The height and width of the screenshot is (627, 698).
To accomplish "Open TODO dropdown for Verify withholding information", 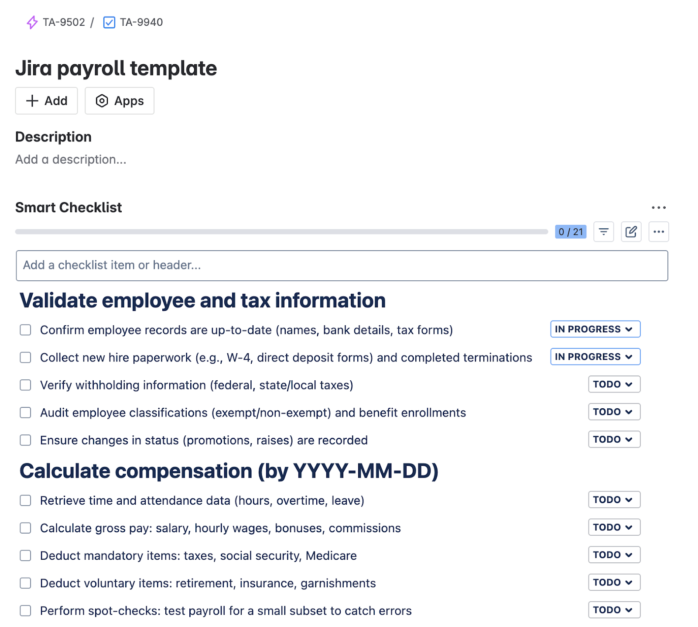I will point(614,384).
